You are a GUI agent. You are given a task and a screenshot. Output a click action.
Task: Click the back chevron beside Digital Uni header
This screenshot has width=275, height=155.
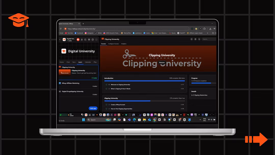(x=60, y=40)
